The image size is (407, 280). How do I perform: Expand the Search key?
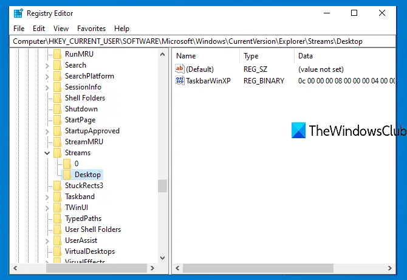click(47, 66)
